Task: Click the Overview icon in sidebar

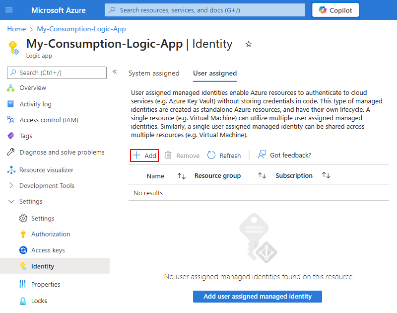Action: click(10, 88)
